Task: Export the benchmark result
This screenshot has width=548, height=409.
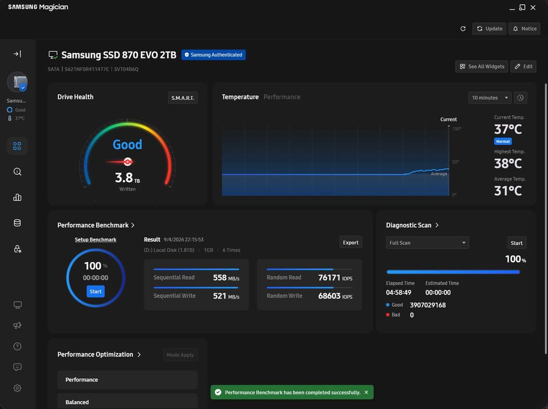Action: (350, 242)
